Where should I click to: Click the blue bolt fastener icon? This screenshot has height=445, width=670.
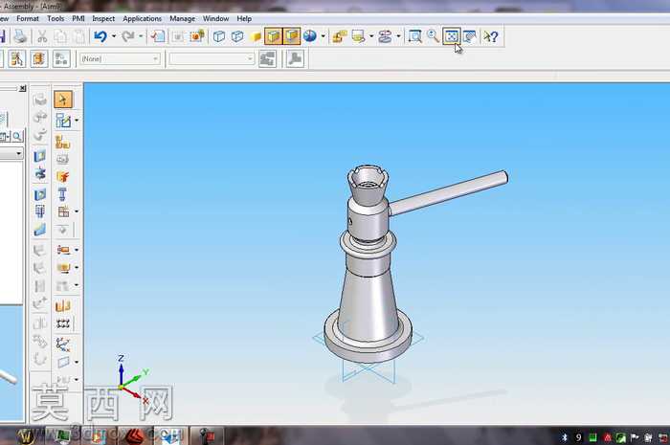[62, 194]
